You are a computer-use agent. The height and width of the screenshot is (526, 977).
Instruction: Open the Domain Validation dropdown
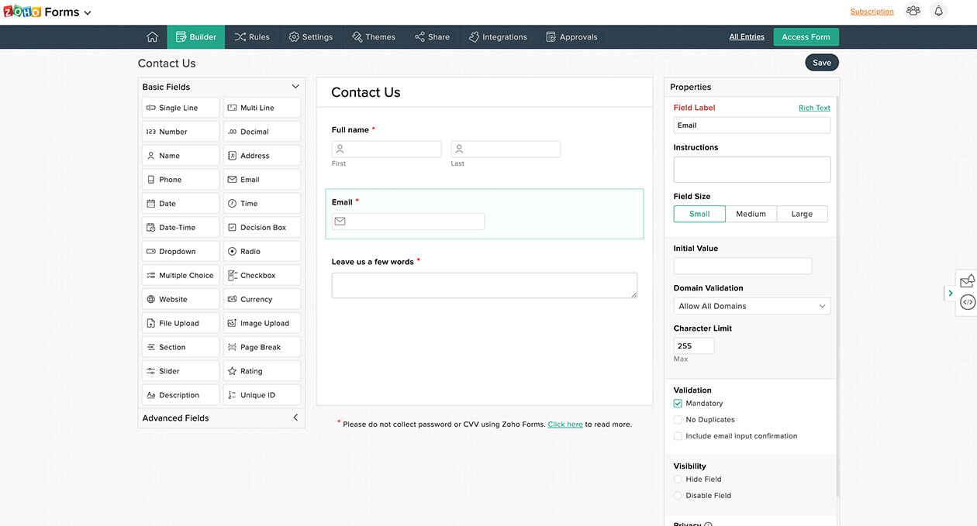tap(752, 306)
